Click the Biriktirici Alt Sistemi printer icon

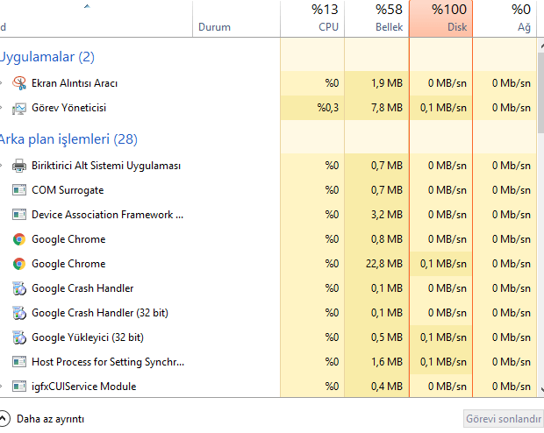19,166
